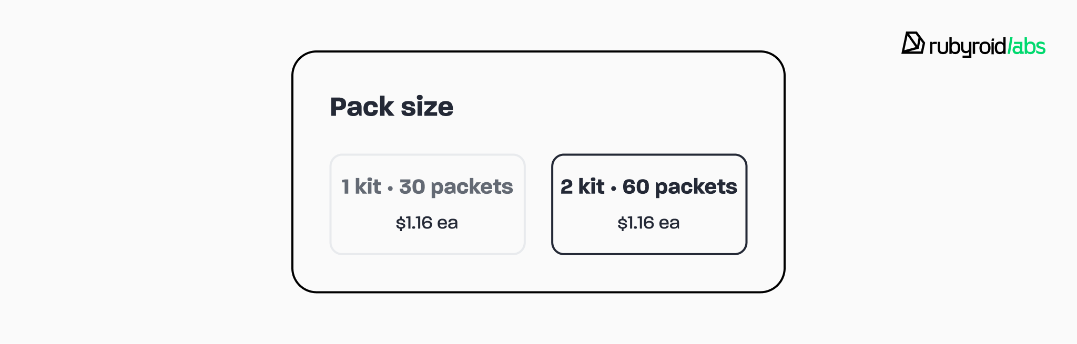Select the 2 kit · 60 packets option
This screenshot has height=344, width=1077.
click(649, 204)
